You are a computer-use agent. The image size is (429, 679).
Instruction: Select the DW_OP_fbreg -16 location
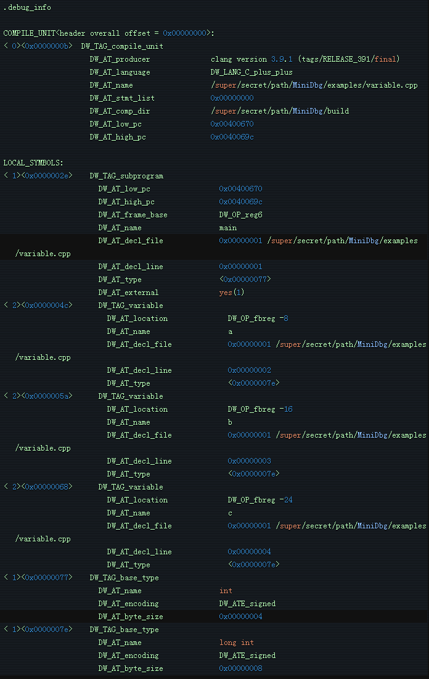(x=260, y=409)
